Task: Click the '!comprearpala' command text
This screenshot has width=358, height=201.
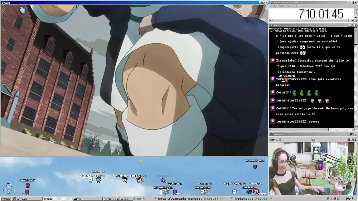Action: [x=287, y=47]
